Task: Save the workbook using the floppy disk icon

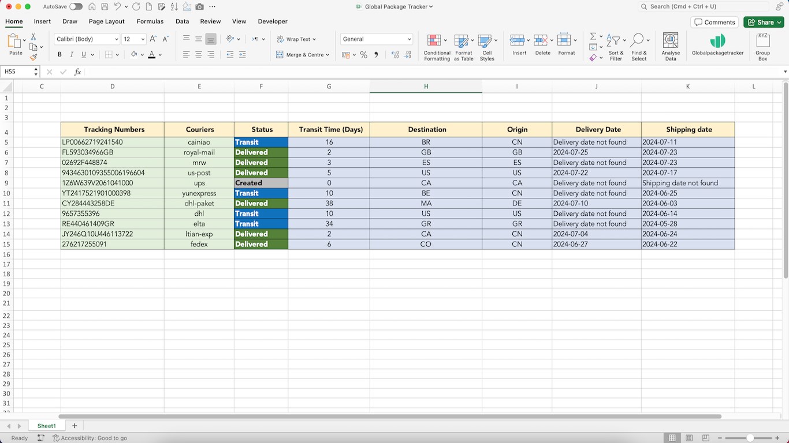Action: [105, 7]
